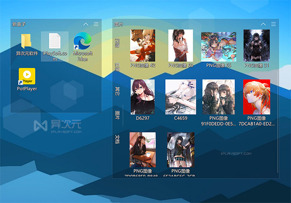Open the 异次元软件 folder icon
The image size is (291, 203).
[x=26, y=41]
